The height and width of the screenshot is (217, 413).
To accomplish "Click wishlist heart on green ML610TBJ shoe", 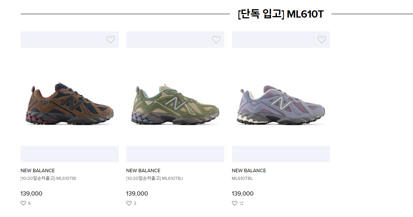I will click(216, 40).
